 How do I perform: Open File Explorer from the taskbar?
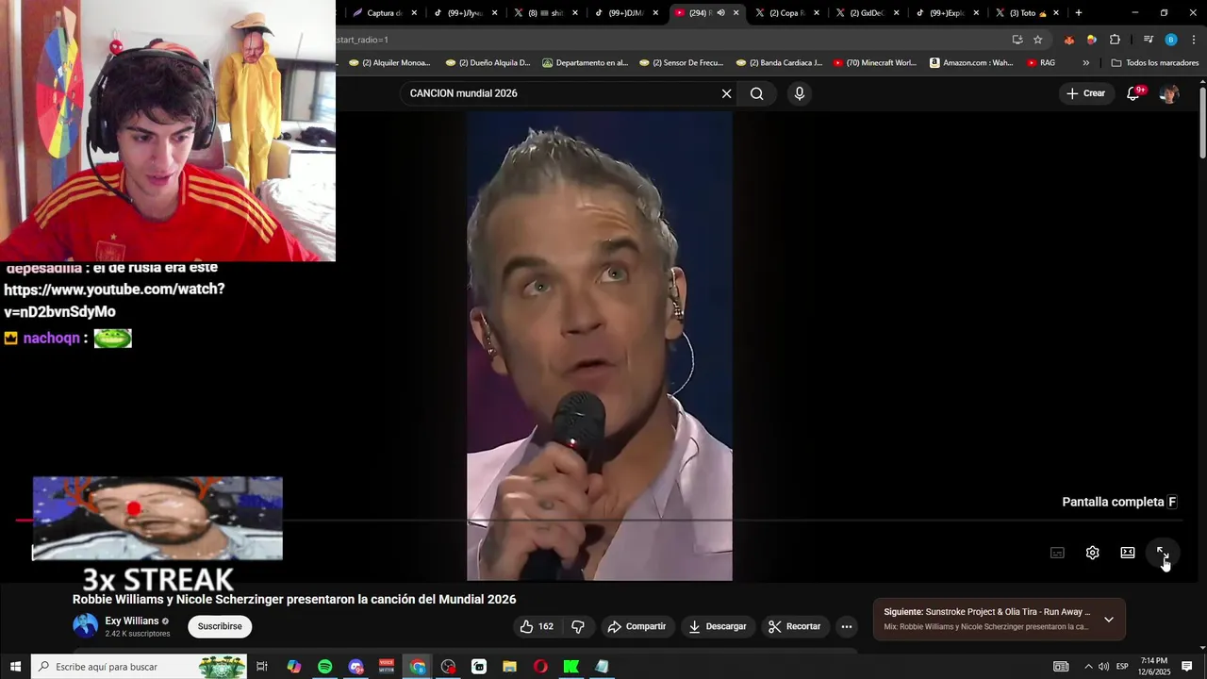[x=509, y=667]
